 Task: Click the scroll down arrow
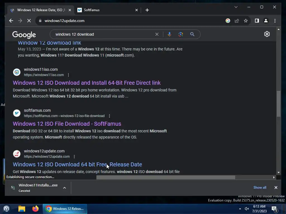click(x=278, y=172)
